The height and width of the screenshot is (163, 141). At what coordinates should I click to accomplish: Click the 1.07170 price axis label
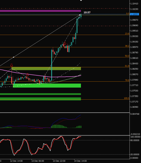134,102
